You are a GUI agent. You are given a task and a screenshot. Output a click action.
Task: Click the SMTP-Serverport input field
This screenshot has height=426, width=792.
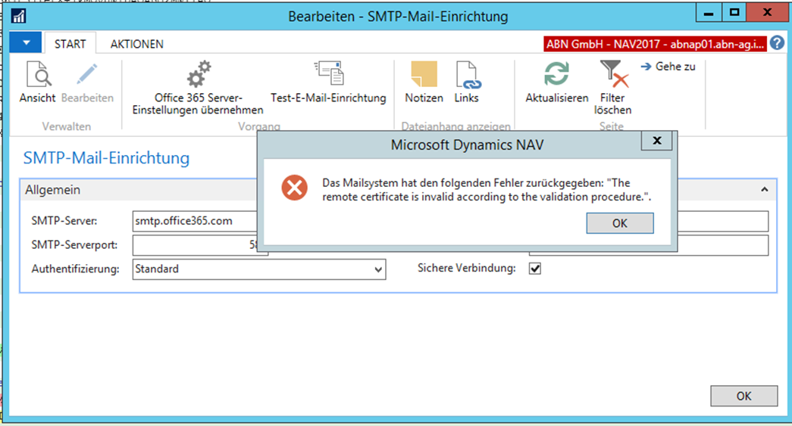click(x=196, y=245)
